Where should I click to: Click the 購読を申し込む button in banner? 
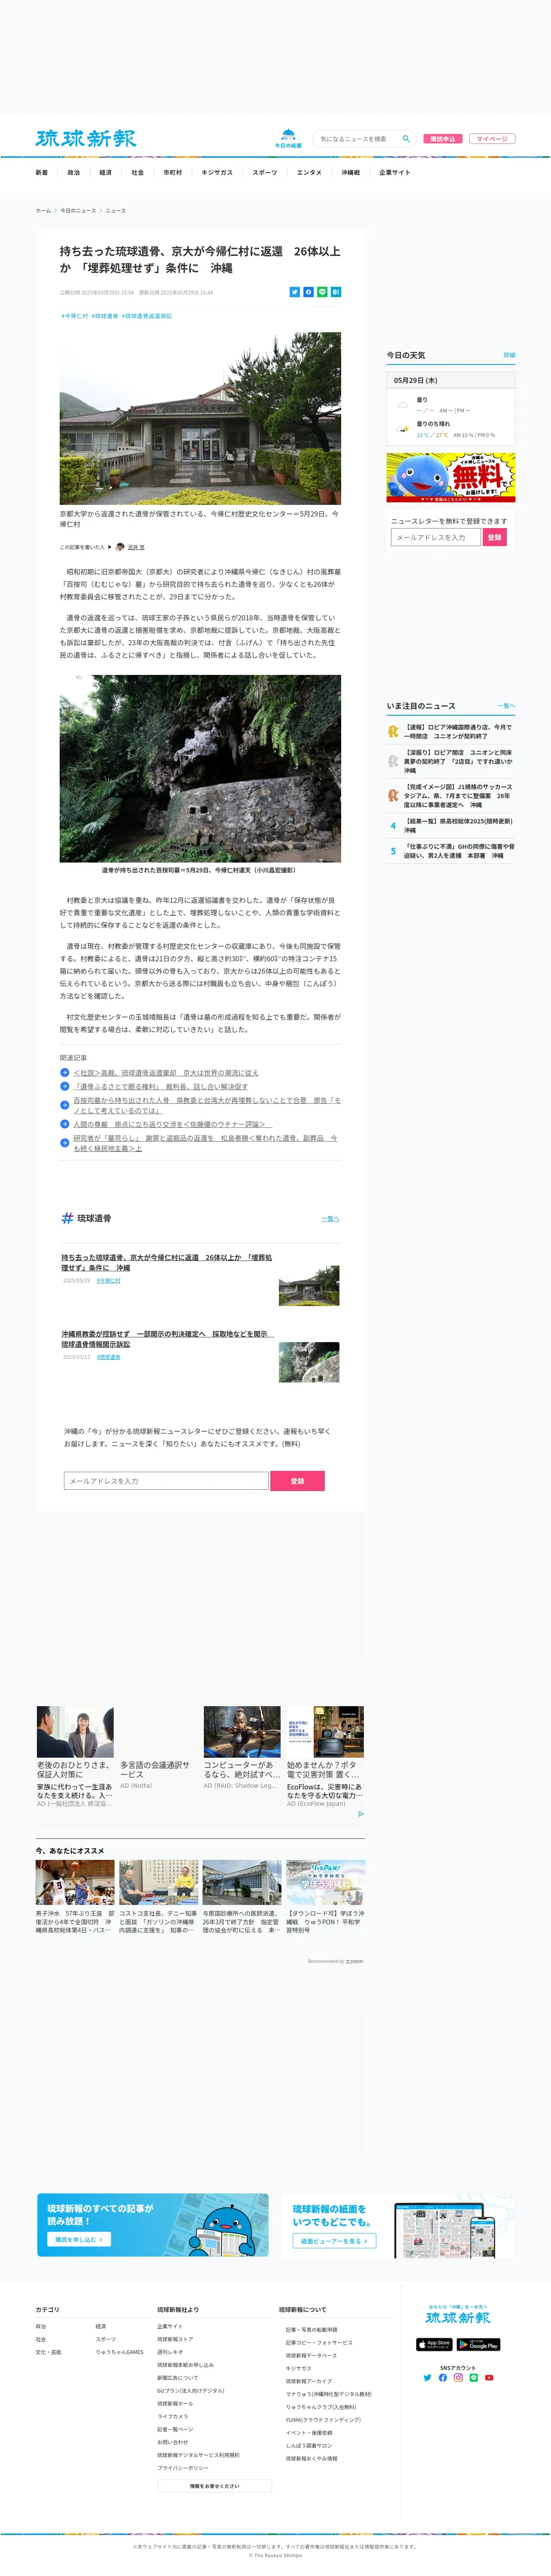click(x=79, y=2239)
